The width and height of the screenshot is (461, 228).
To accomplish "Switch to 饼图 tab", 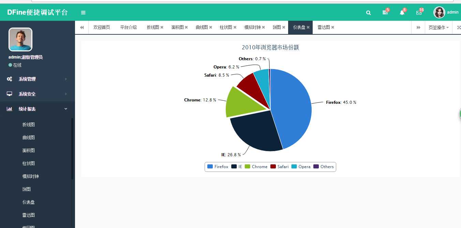I will (277, 27).
